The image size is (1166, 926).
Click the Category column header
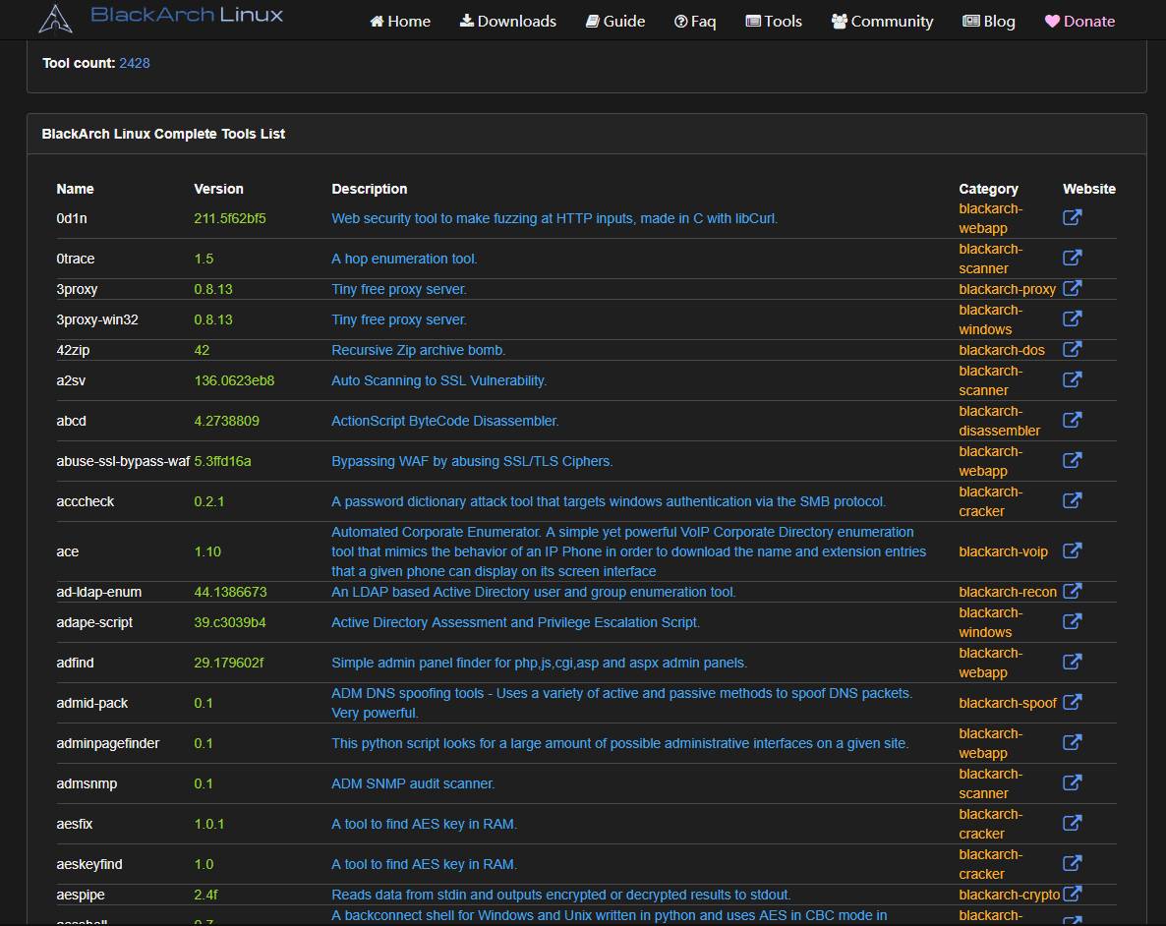click(x=988, y=189)
